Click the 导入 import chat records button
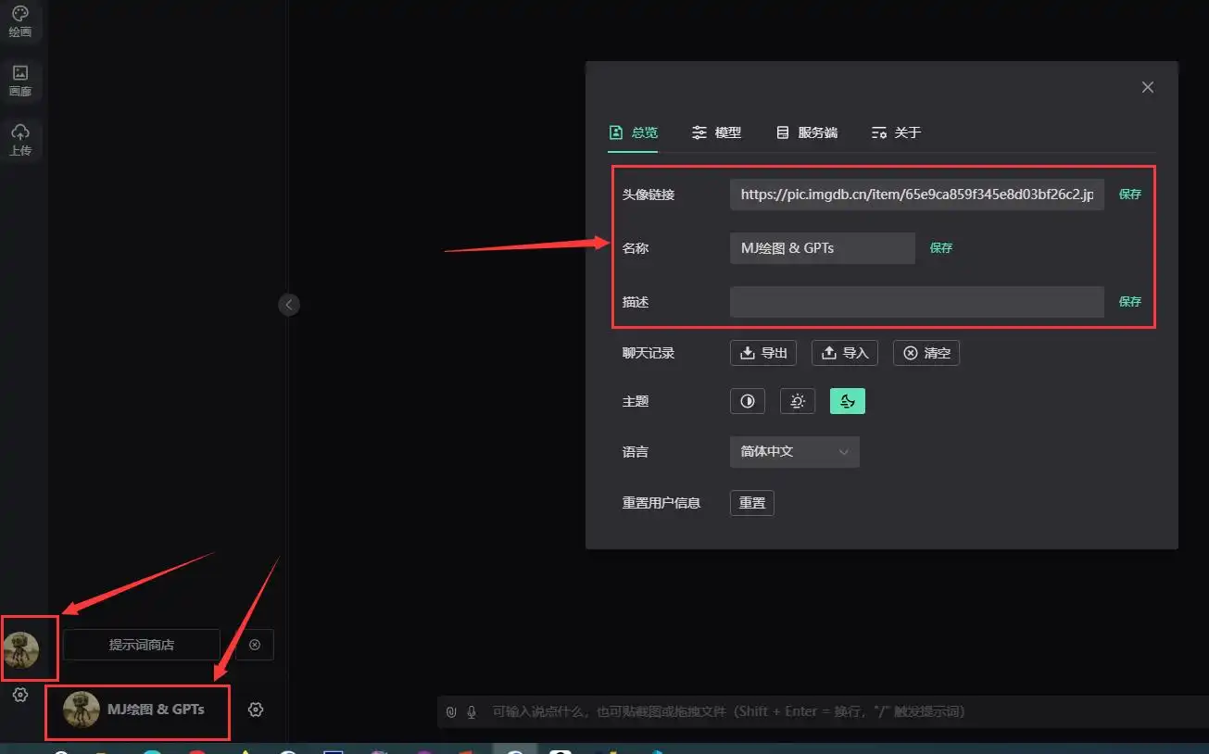The height and width of the screenshot is (754, 1209). pos(843,352)
